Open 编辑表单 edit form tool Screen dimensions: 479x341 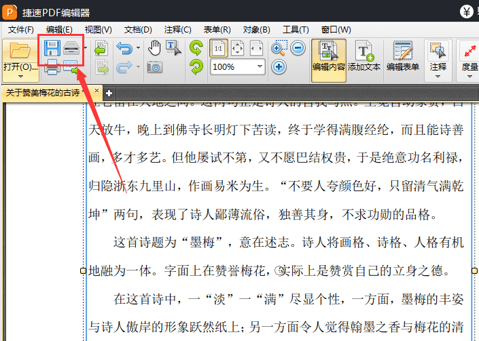403,56
